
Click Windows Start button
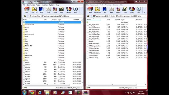[x=25, y=93]
